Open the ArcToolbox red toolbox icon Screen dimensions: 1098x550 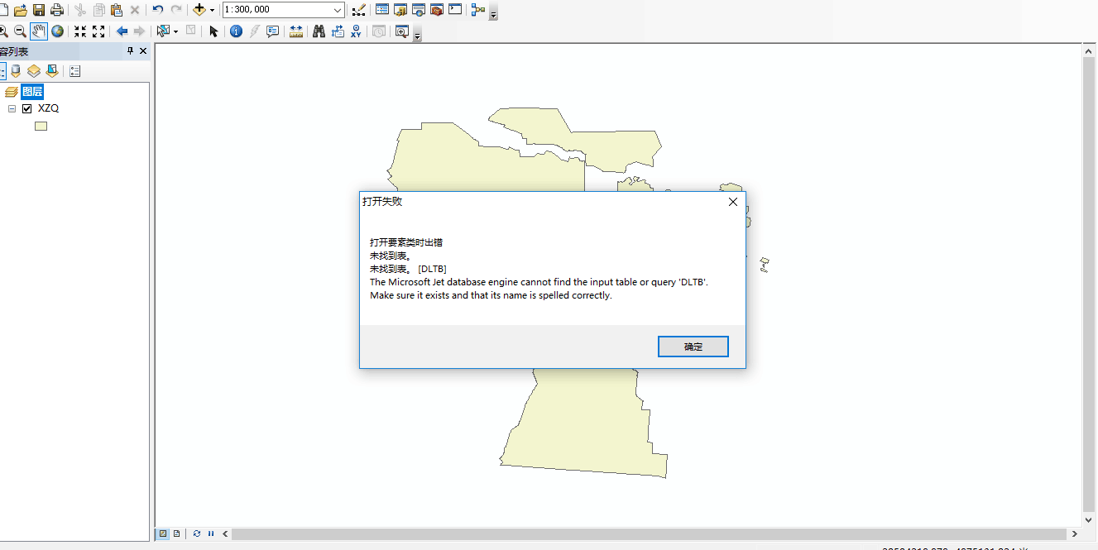[x=437, y=10]
